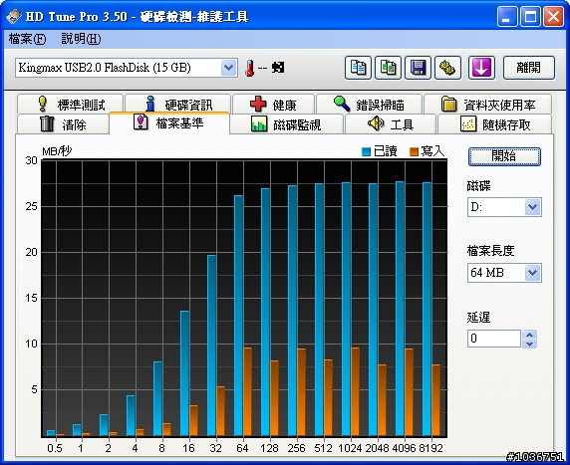Click the x-axis label 0.5
Viewport: 570px width, 465px height.
click(x=55, y=448)
